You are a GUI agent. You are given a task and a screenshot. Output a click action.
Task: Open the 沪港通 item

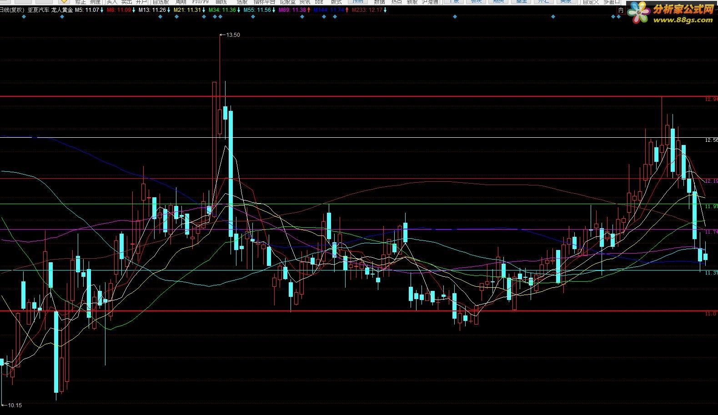pyautogui.click(x=430, y=2)
